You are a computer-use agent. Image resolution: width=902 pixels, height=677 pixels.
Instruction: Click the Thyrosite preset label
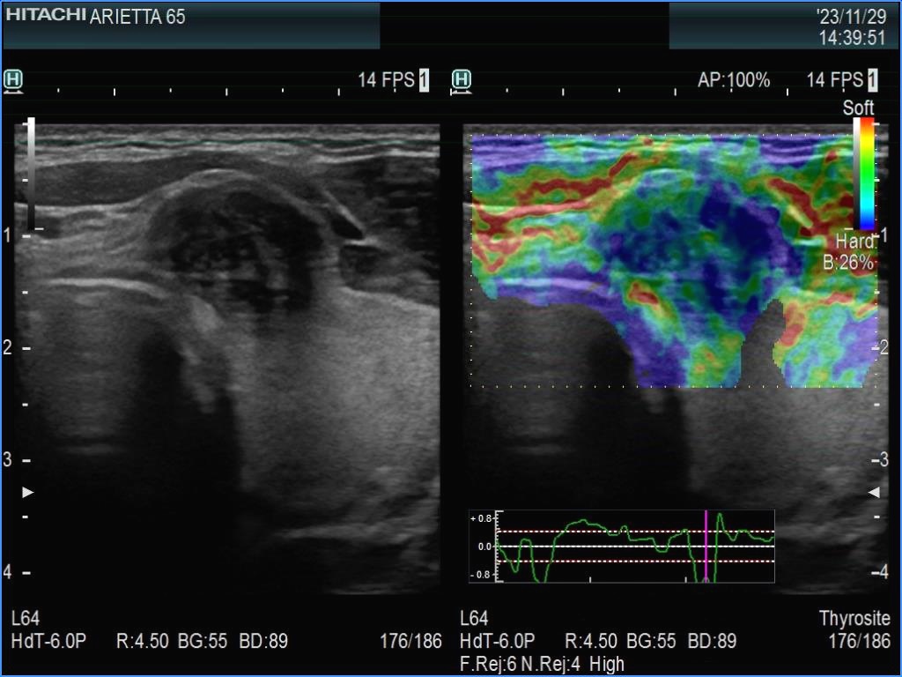(x=854, y=618)
